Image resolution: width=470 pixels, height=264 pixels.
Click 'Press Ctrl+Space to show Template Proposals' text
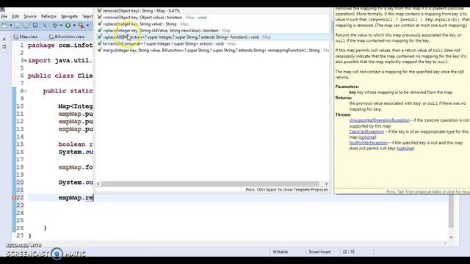click(x=287, y=190)
